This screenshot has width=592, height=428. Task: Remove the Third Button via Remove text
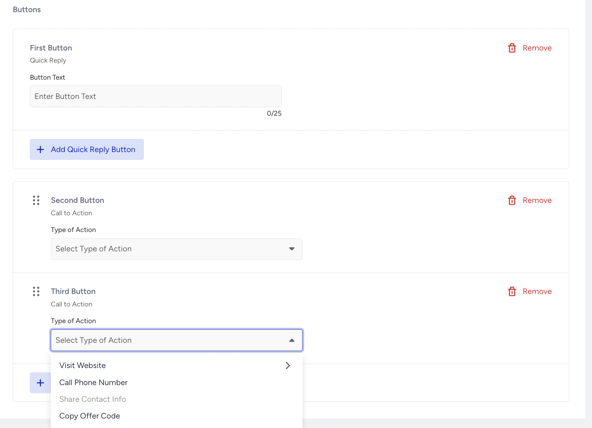point(537,291)
